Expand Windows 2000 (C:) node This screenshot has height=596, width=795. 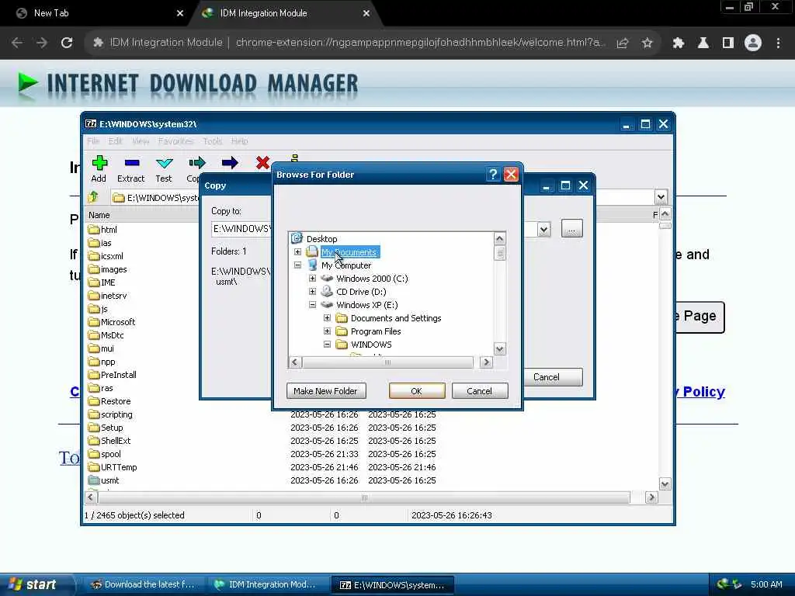[312, 279]
